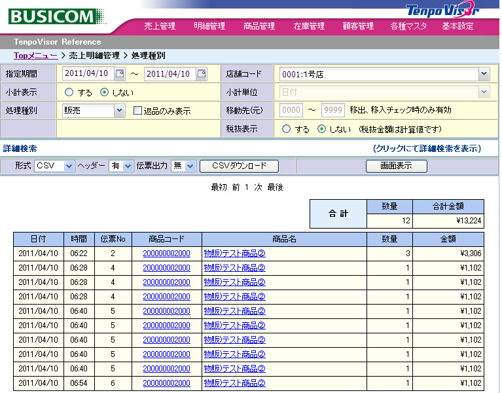Screen dimensions: 502x393
Task: Select 'しない' for 小計表示
Action: click(x=104, y=92)
